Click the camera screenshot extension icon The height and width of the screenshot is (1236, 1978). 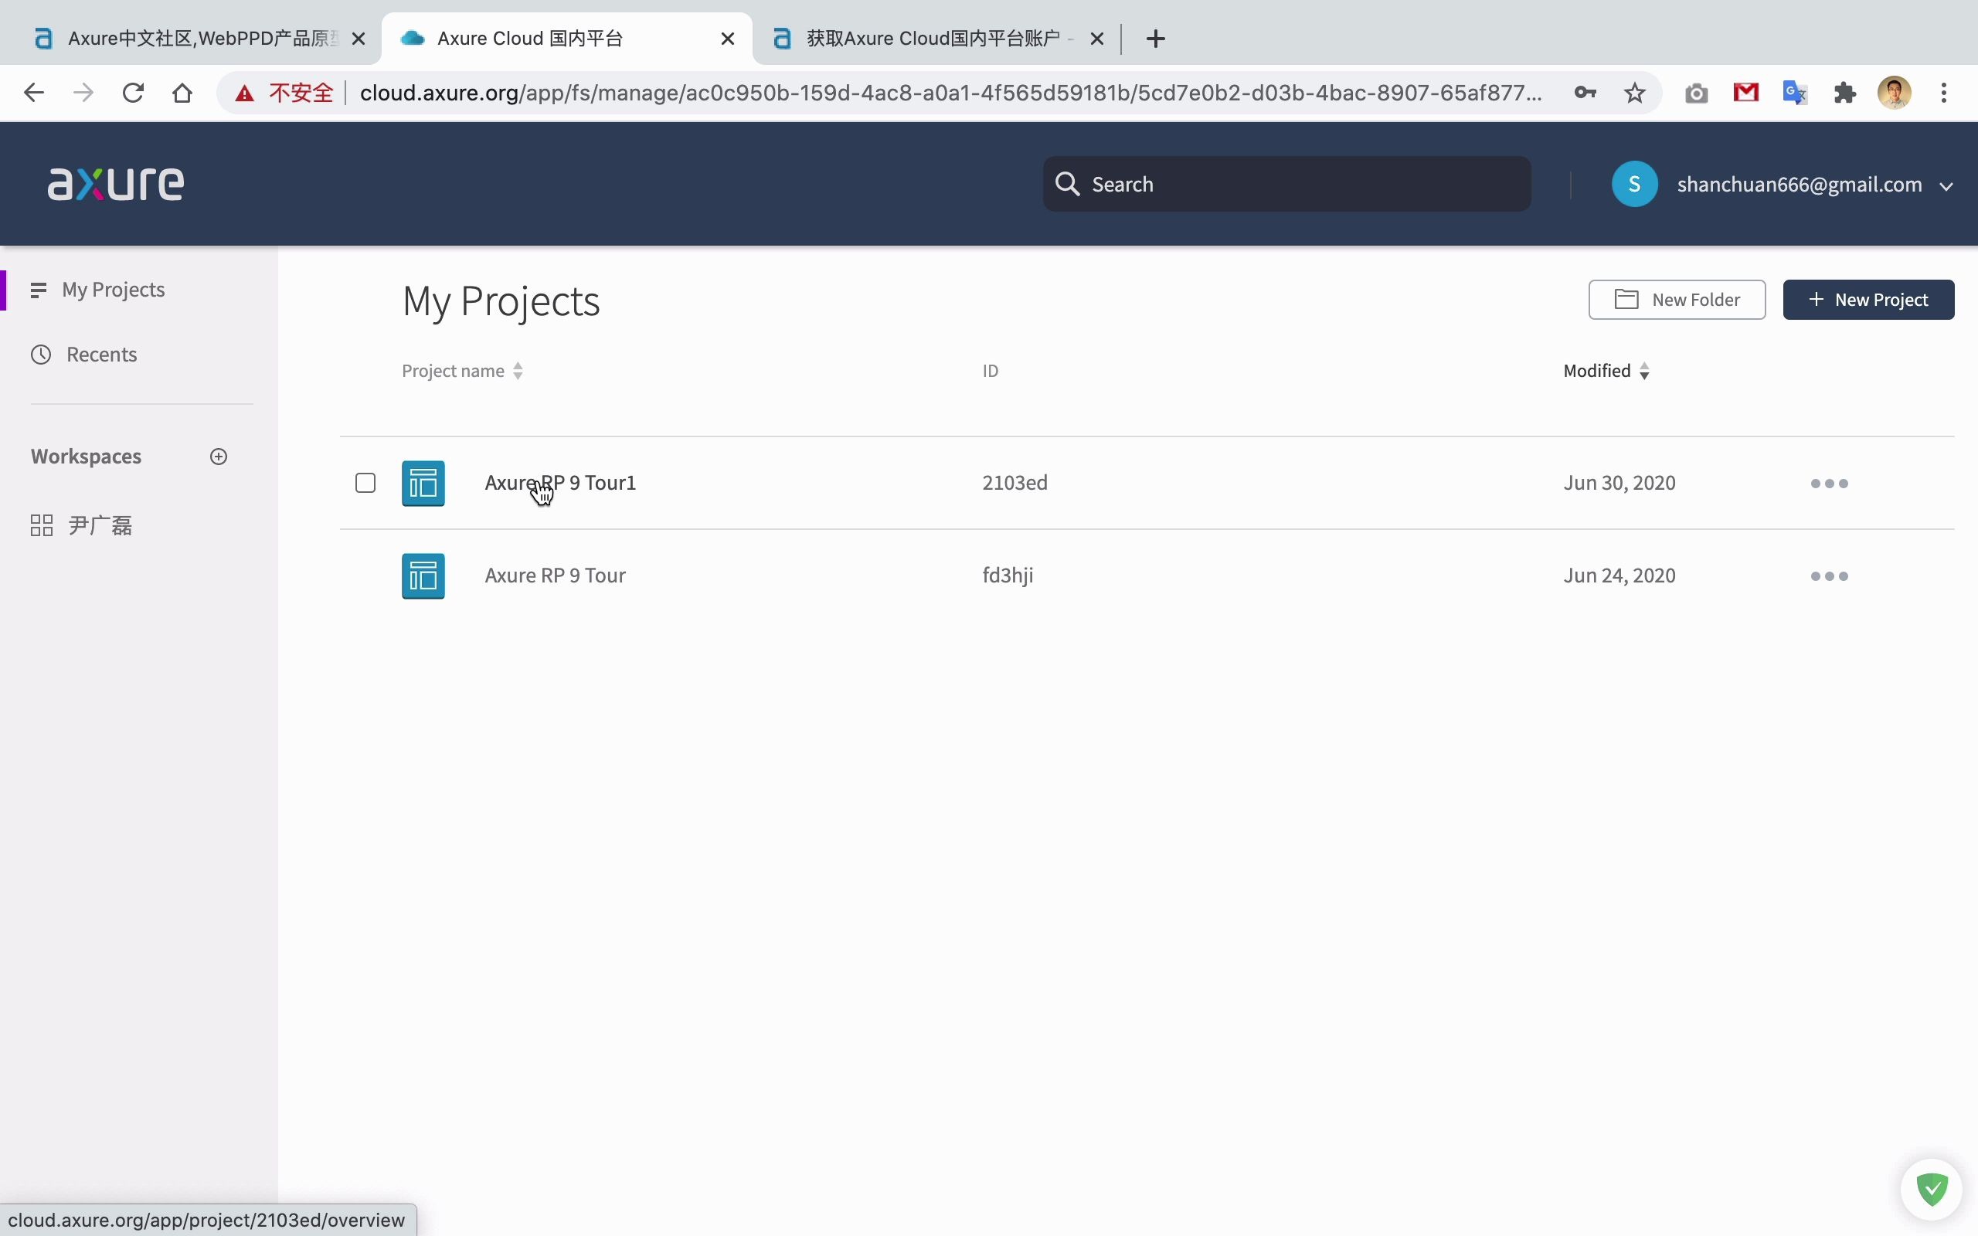click(x=1696, y=93)
